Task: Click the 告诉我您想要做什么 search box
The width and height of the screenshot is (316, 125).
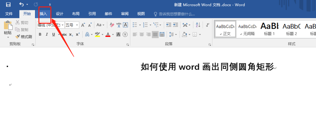Action: coord(174,14)
